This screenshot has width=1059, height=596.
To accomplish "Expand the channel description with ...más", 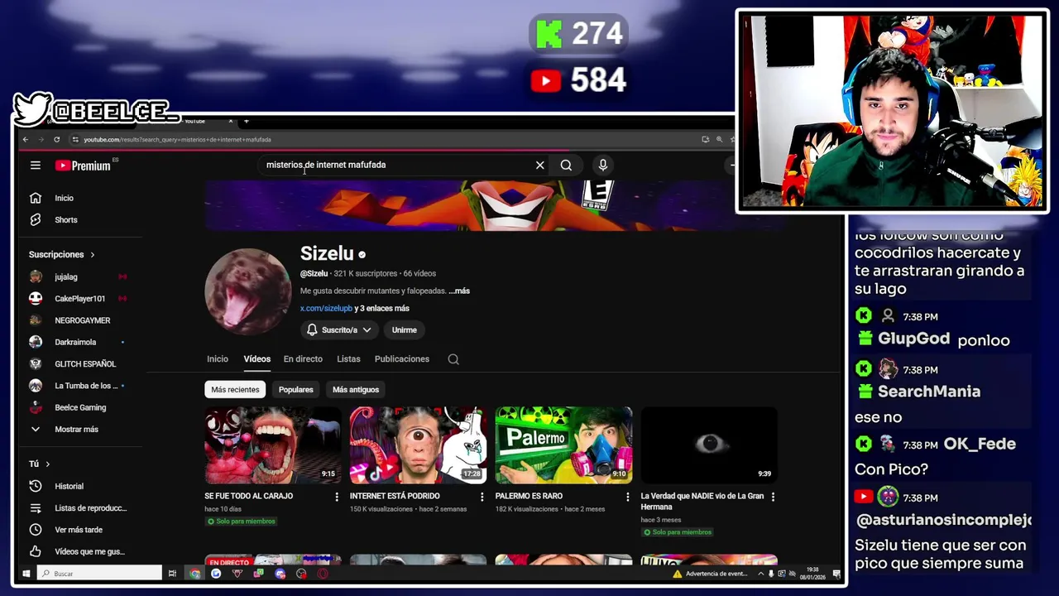I will coord(459,291).
